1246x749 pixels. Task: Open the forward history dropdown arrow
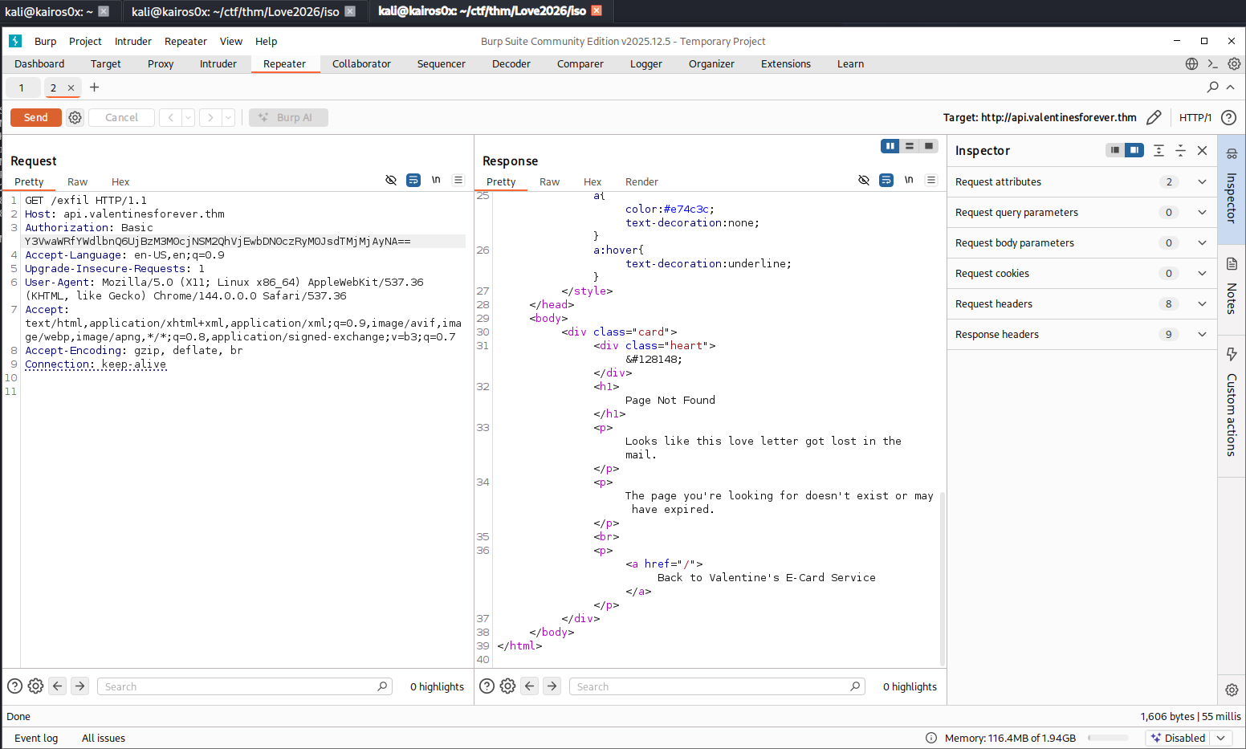[x=228, y=117]
